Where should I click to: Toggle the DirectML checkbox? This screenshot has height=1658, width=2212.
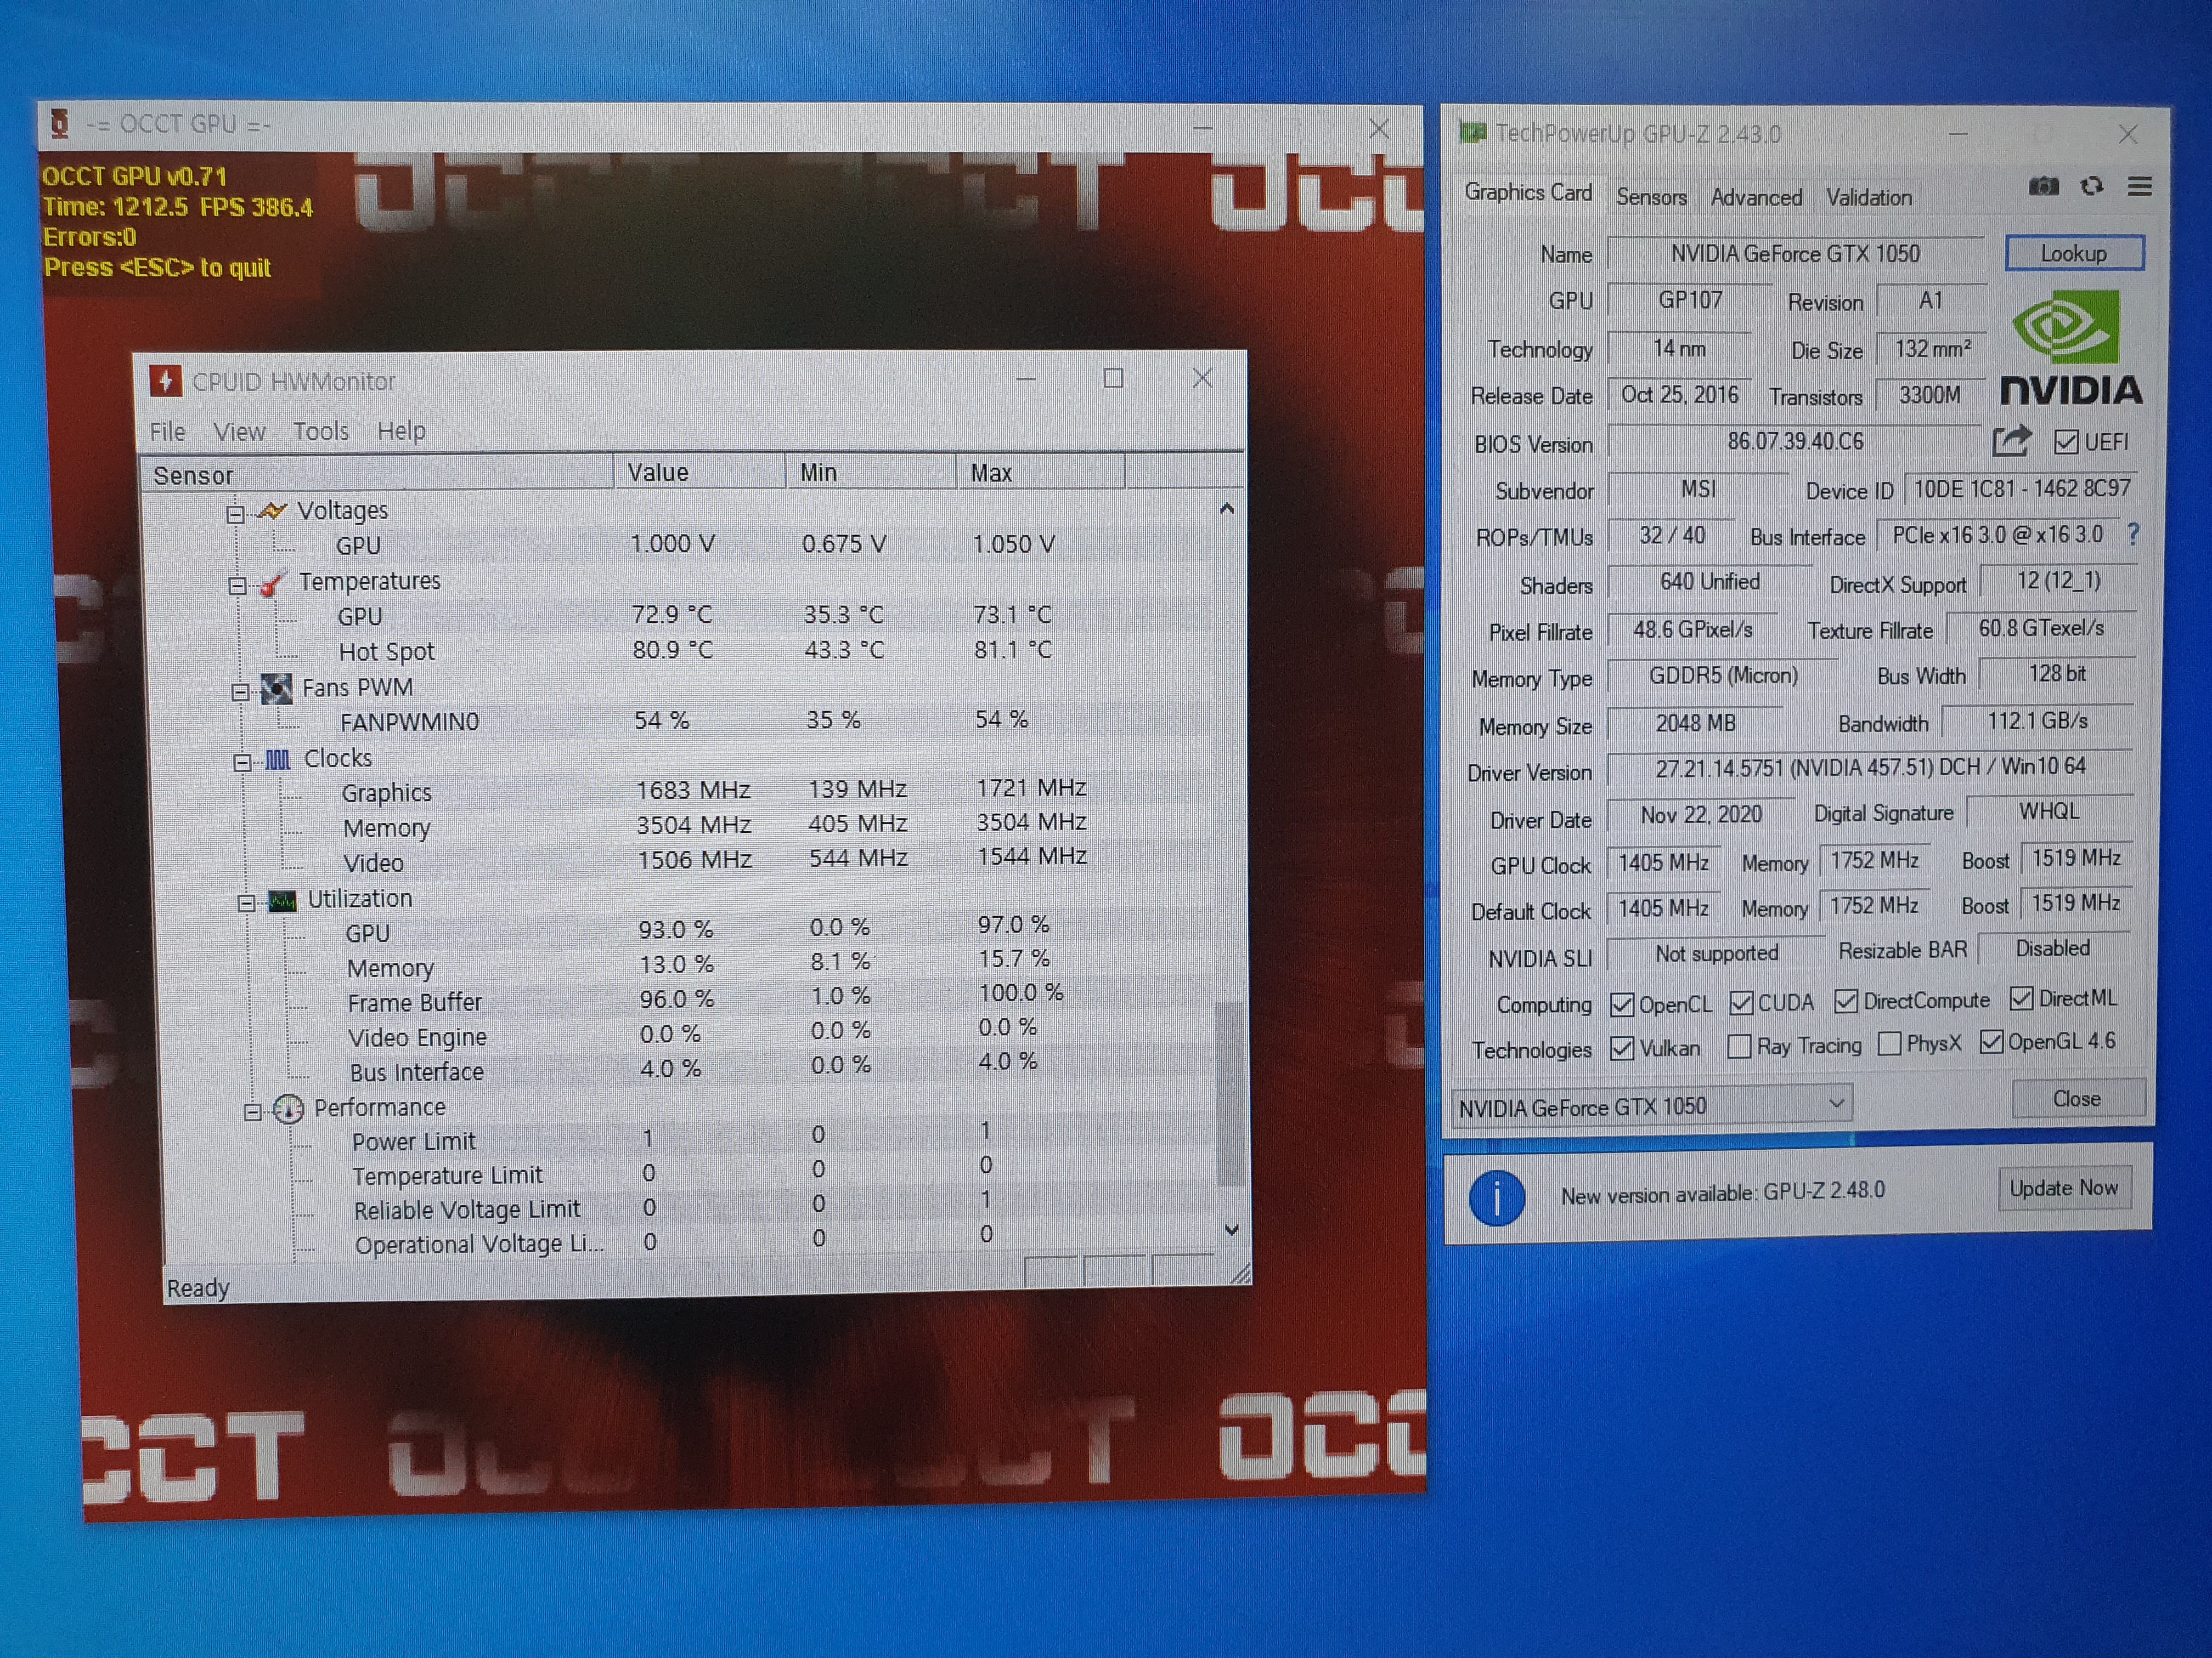(2021, 998)
